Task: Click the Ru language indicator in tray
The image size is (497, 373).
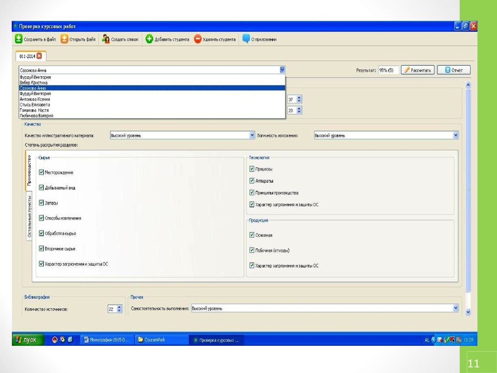Action: (458, 339)
